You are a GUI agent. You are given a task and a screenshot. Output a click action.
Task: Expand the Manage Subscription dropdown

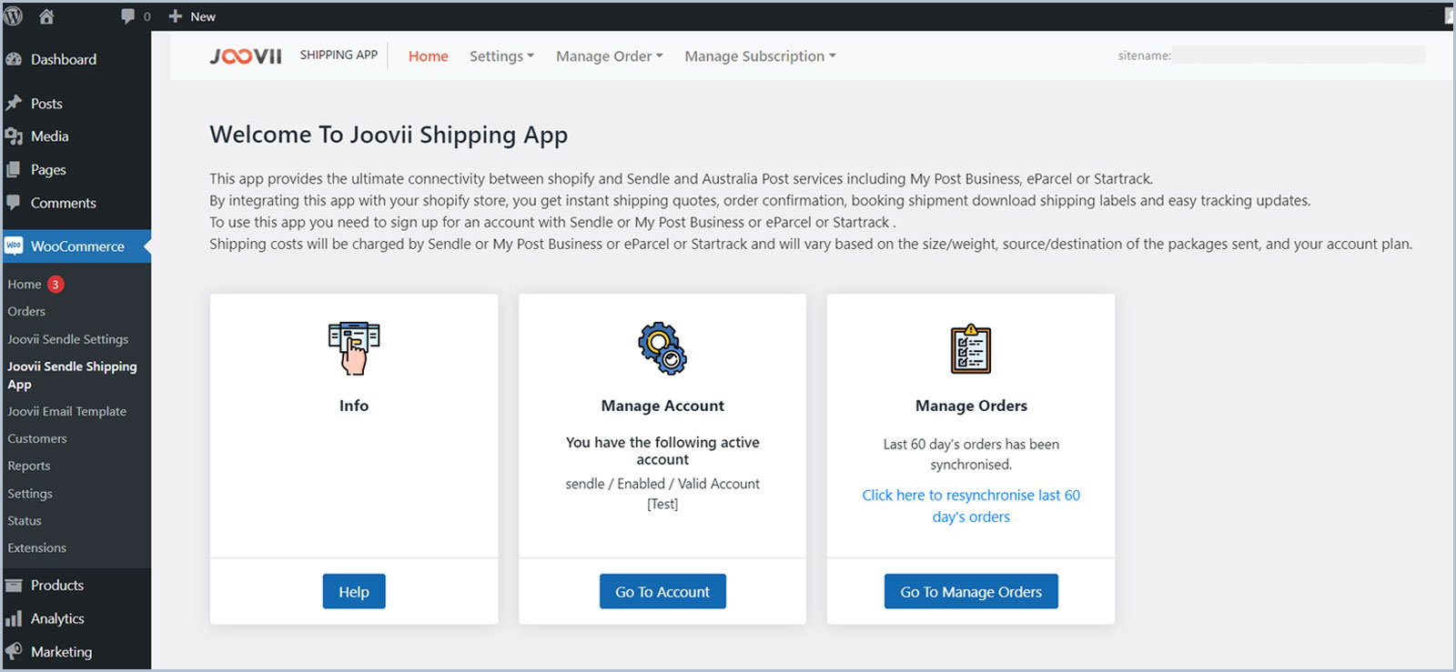pos(760,56)
